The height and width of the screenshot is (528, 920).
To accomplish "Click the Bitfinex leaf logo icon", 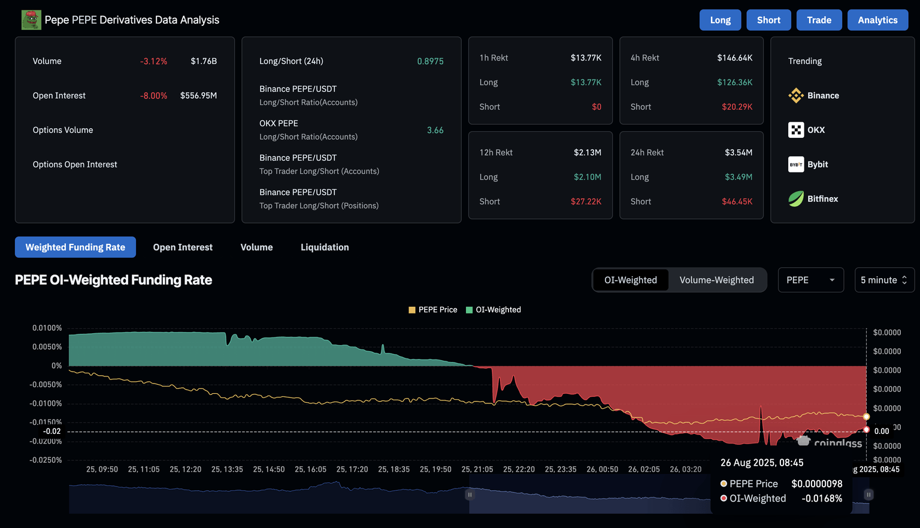I will [x=796, y=199].
